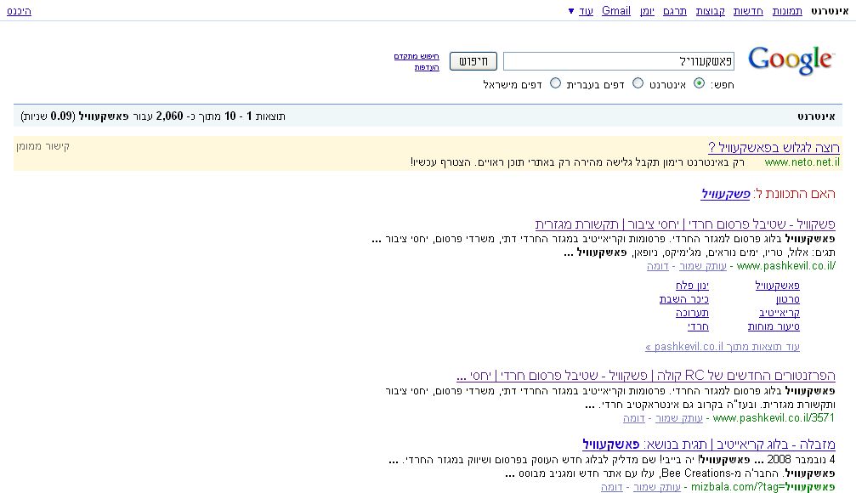Screen dimensions: 856x493
Task: Click the Google logo
Action: tap(790, 60)
